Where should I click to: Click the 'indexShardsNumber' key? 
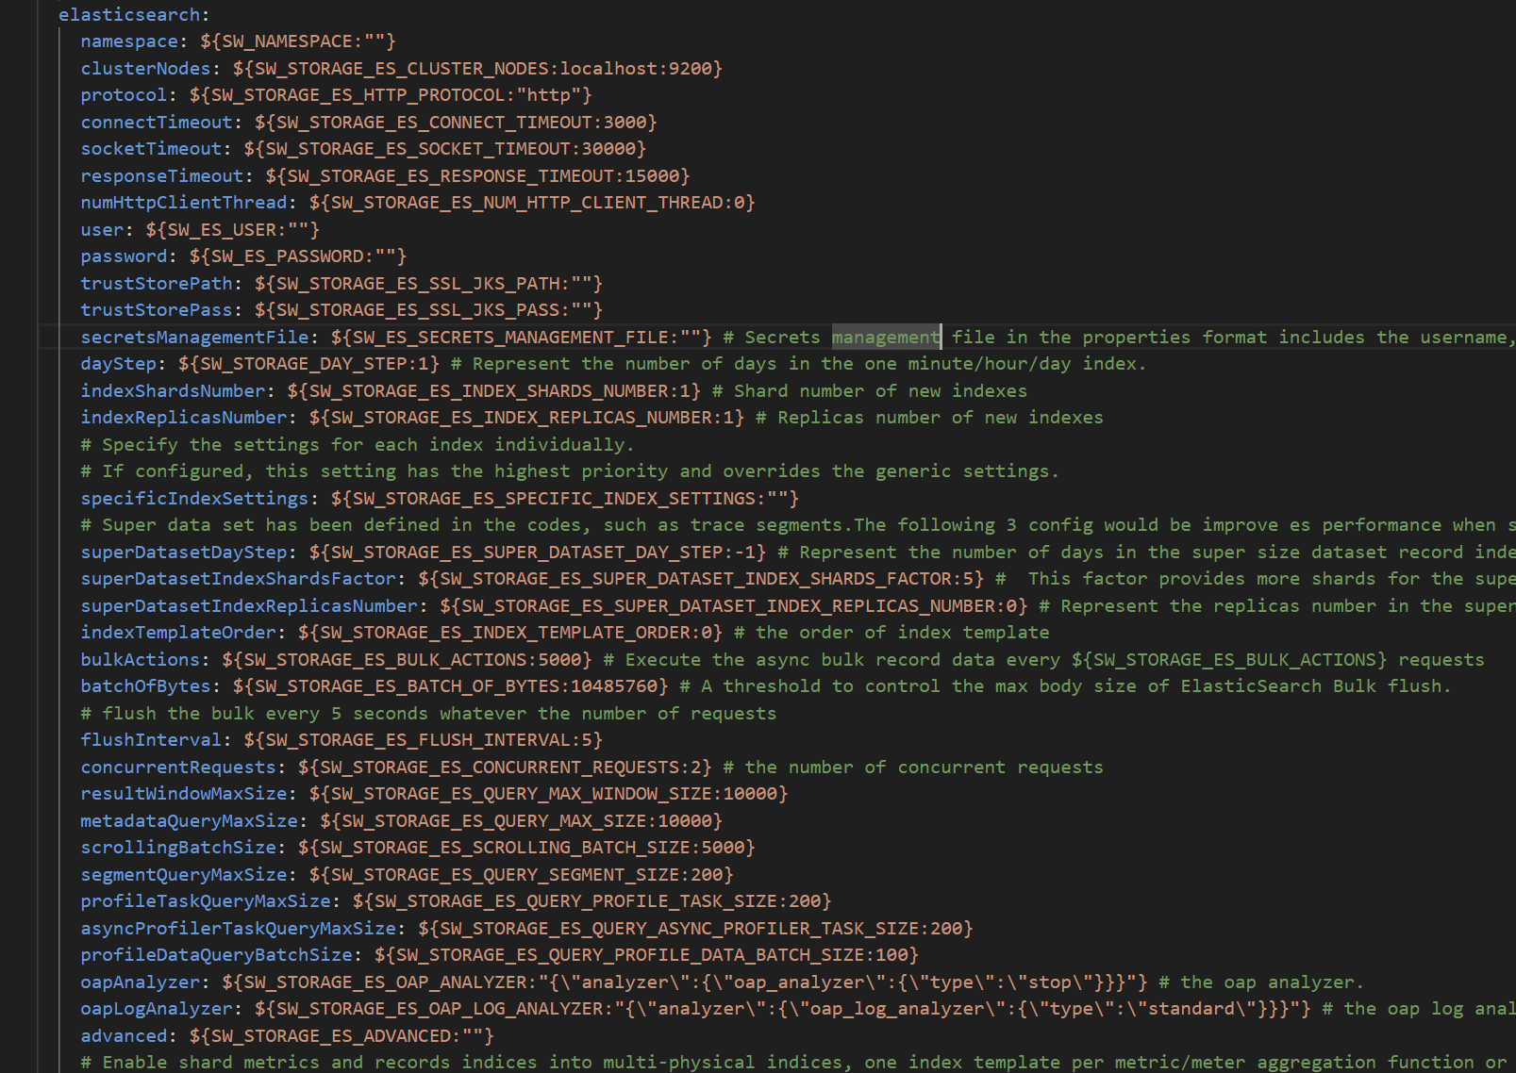click(x=173, y=391)
